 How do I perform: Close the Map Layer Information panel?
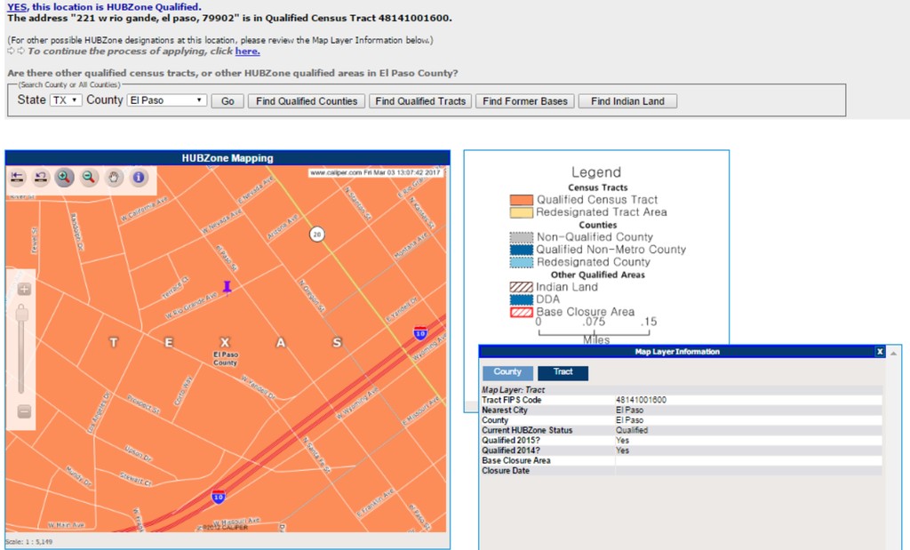pos(880,352)
